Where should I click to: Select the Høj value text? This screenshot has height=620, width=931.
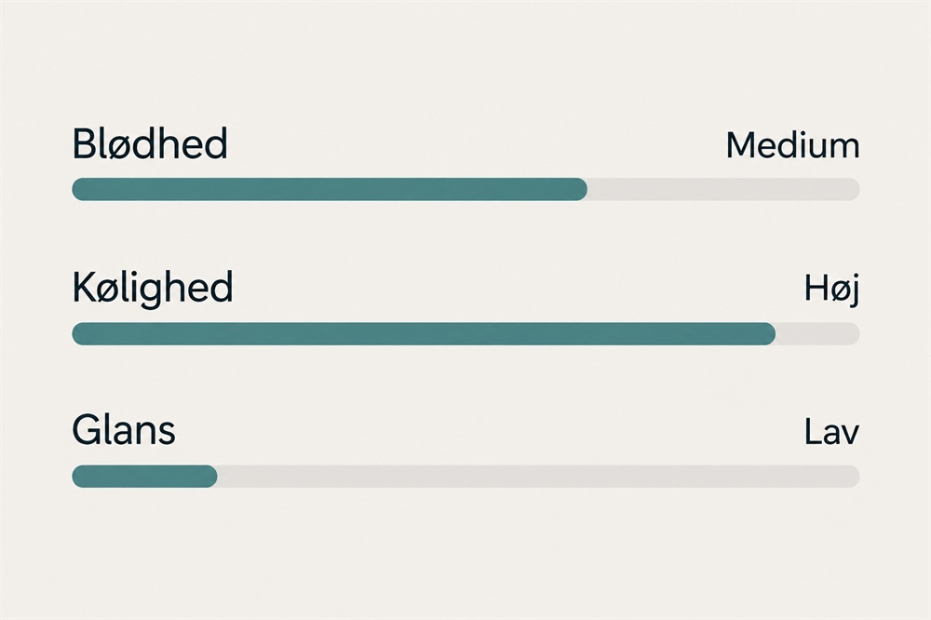point(831,290)
